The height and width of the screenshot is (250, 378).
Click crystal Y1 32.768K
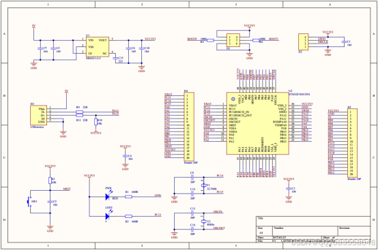(204, 185)
